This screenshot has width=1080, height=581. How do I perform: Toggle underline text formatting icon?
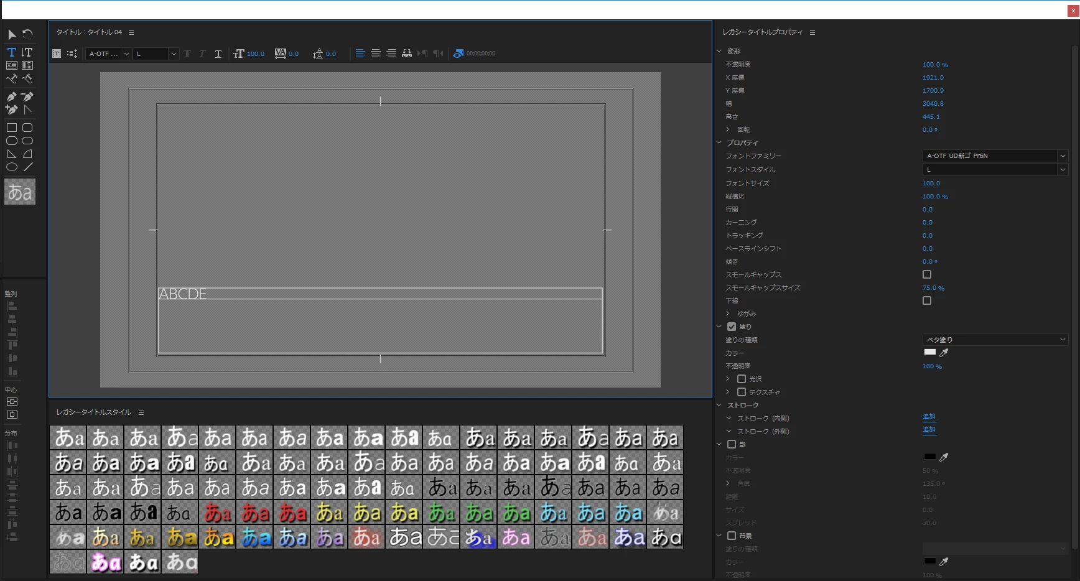pyautogui.click(x=218, y=53)
